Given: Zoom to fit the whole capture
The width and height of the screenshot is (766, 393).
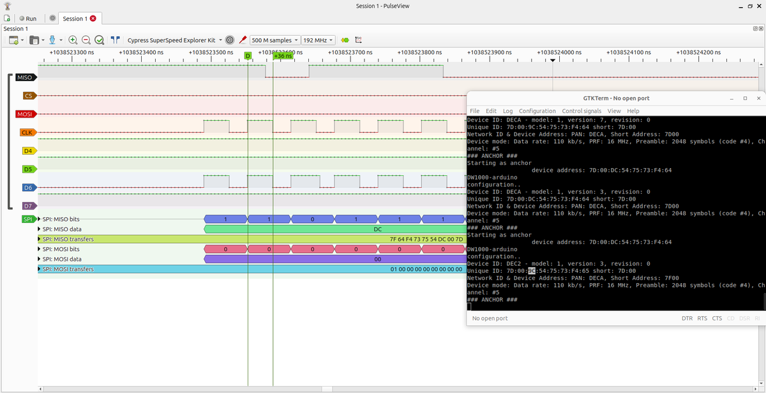Looking at the screenshot, I should pyautogui.click(x=100, y=40).
